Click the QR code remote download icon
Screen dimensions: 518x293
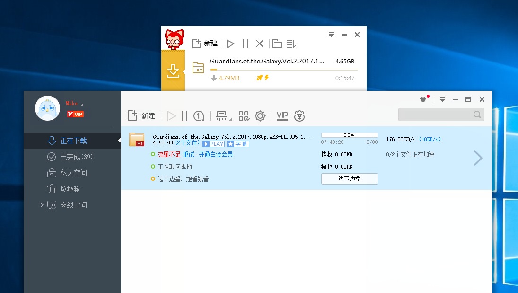point(244,115)
